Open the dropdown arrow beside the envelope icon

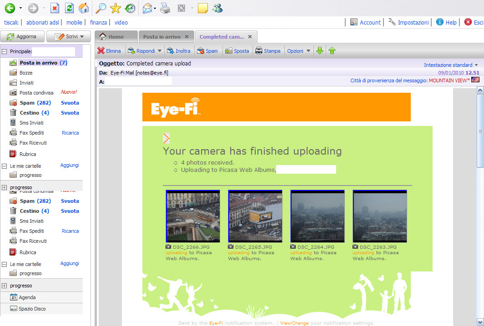click(x=155, y=8)
